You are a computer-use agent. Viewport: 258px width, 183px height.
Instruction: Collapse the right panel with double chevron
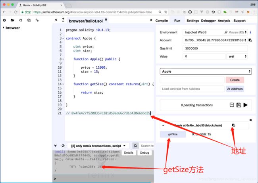(151, 20)
